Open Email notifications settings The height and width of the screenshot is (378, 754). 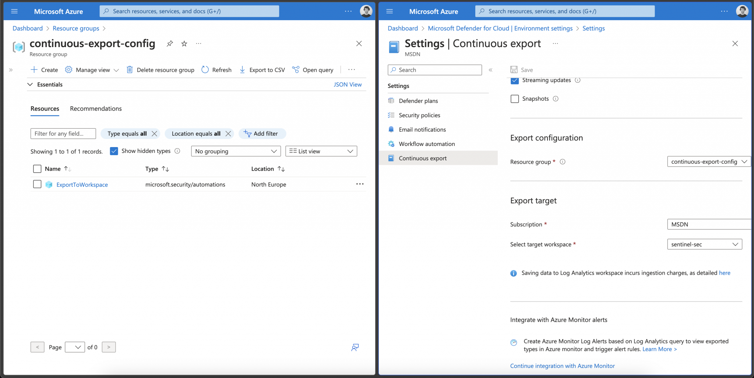[422, 129]
